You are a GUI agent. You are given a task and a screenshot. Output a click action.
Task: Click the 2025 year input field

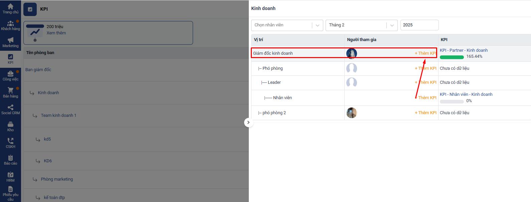(419, 25)
